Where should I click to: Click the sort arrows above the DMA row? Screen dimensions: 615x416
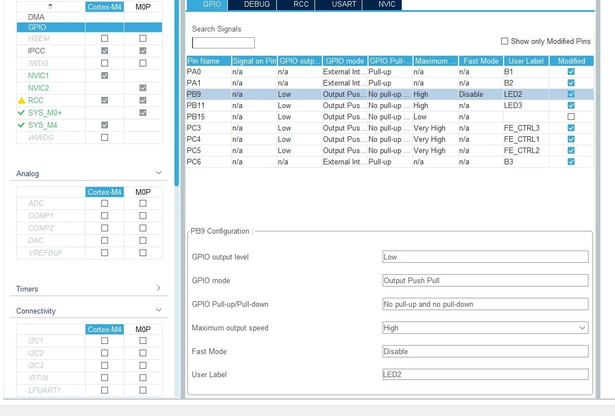pyautogui.click(x=50, y=6)
